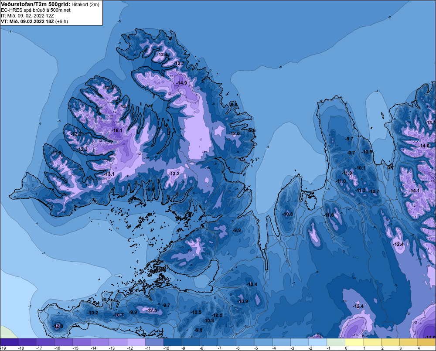Click the -10.9 temperature value
Screen dimensions: 436x351
242,301
